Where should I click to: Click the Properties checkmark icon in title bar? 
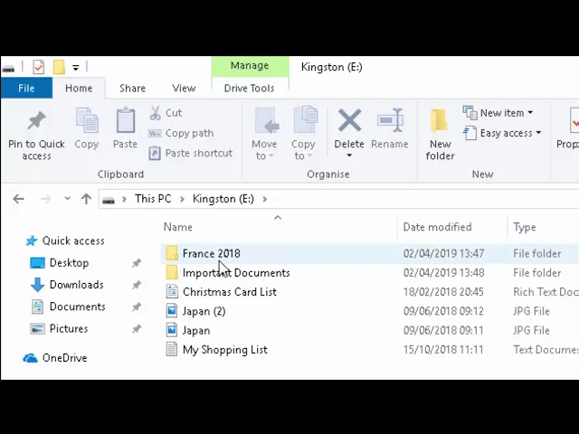(x=38, y=67)
